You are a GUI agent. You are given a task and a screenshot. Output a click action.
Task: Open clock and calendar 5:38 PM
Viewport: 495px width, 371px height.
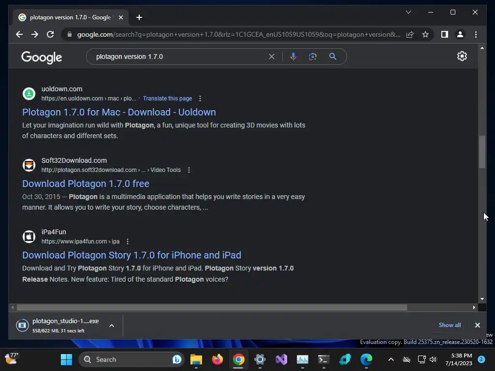click(459, 359)
